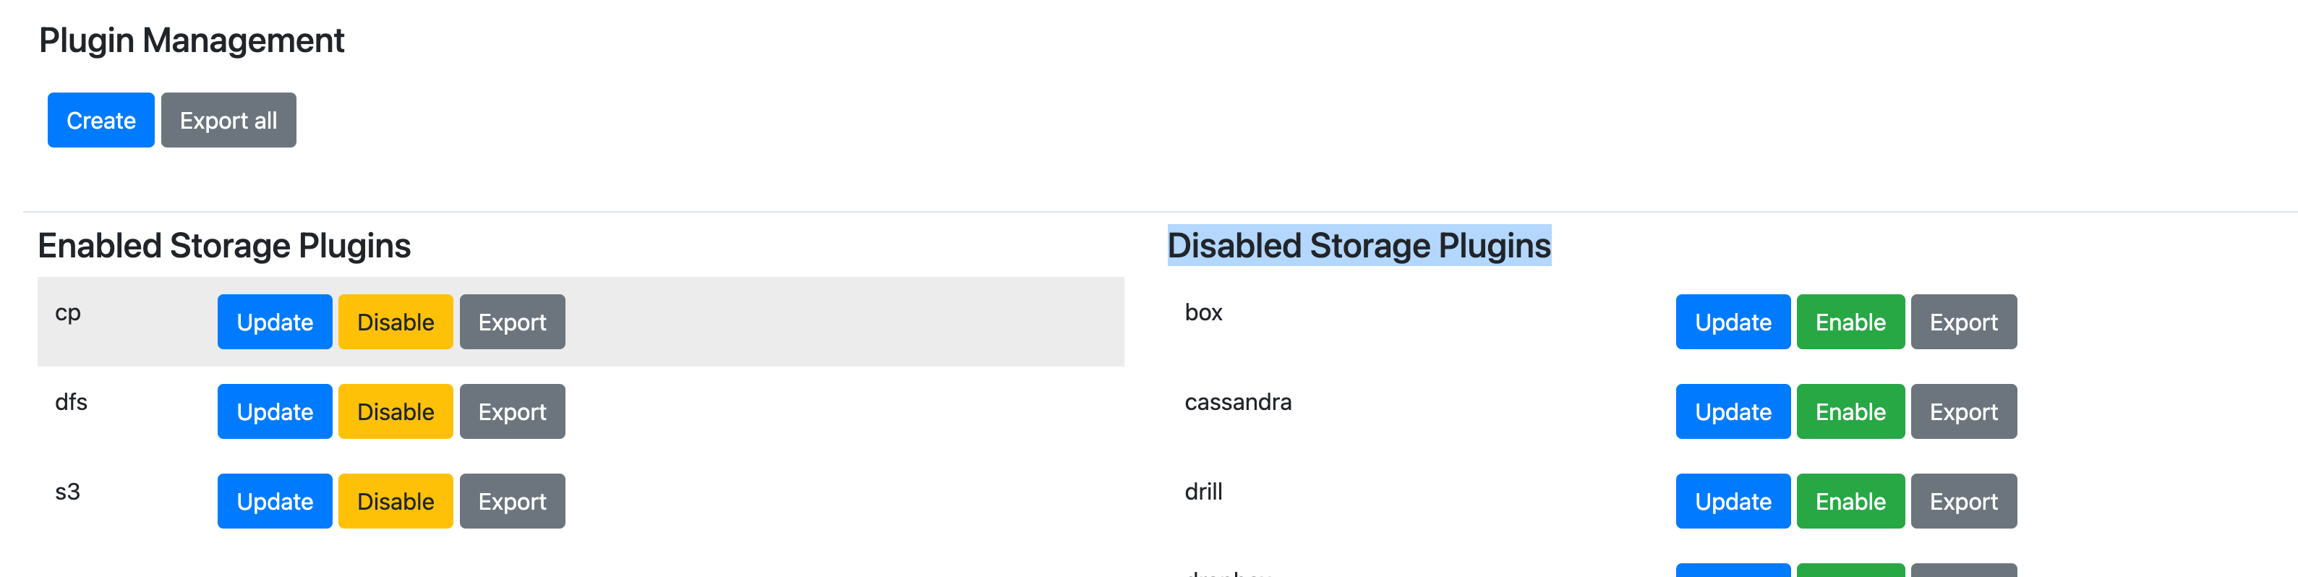Disable the s3 storage plugin
This screenshot has height=577, width=2298.
point(396,501)
